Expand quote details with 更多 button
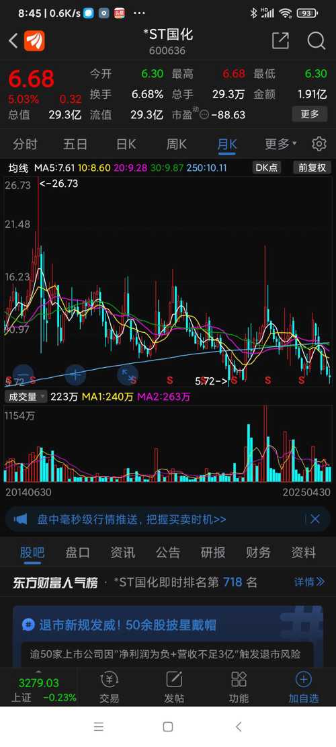 [310, 114]
